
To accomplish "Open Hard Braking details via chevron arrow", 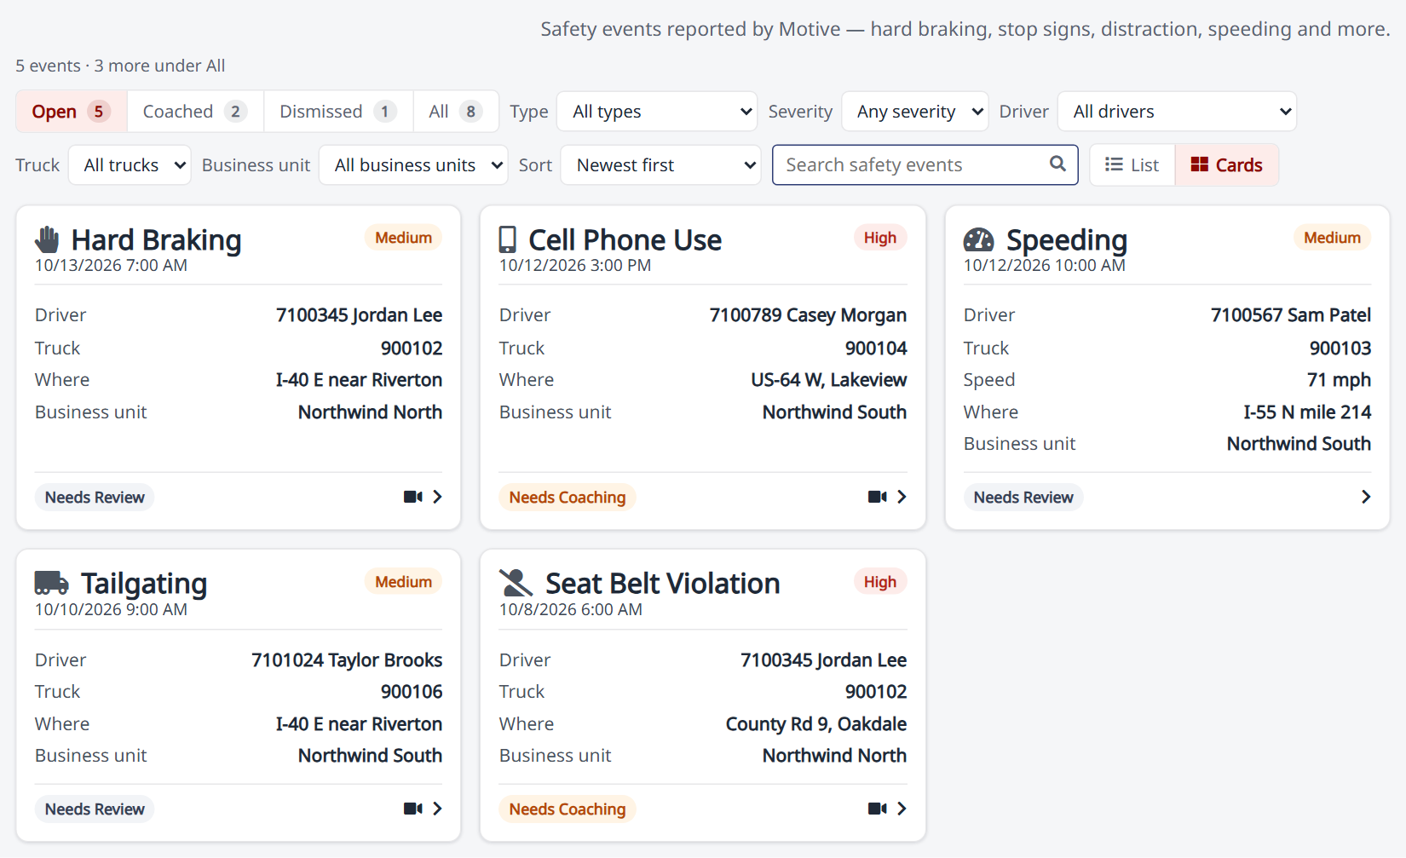I will [x=437, y=497].
